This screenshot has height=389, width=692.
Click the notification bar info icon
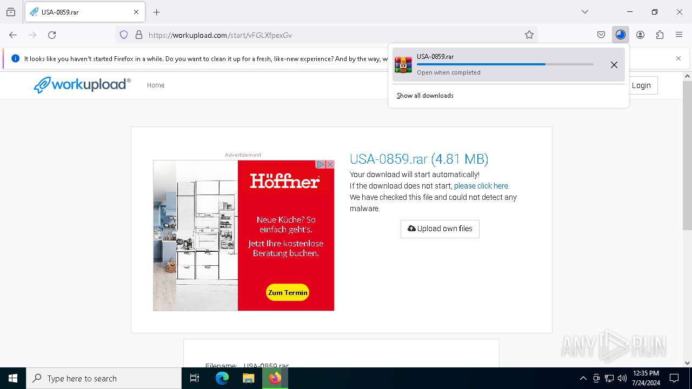(15, 58)
